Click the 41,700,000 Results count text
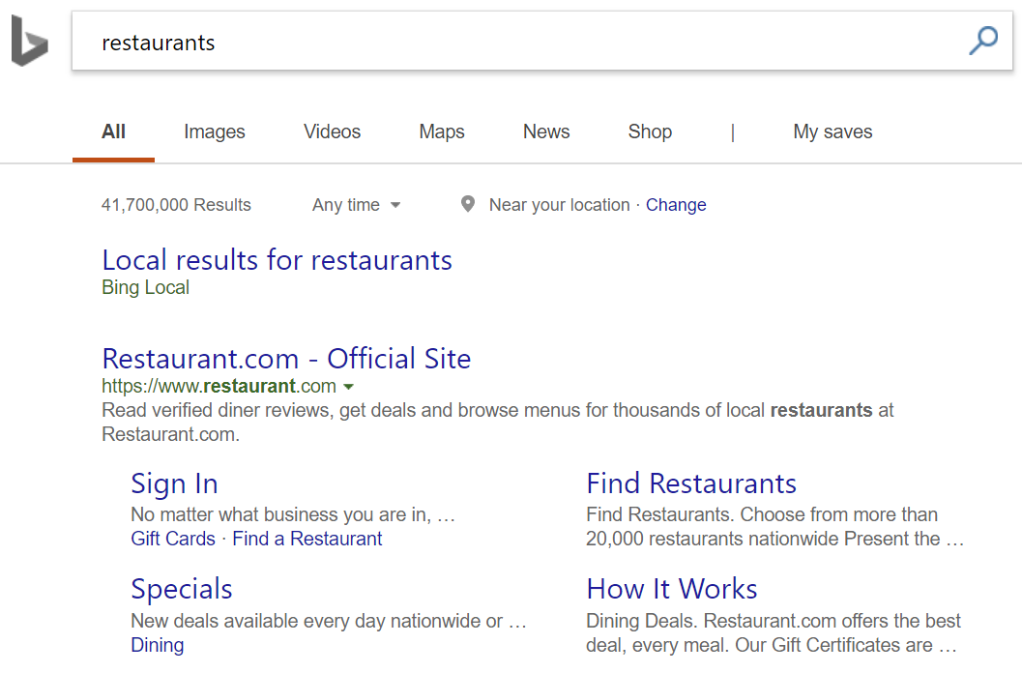The image size is (1022, 673). click(176, 205)
